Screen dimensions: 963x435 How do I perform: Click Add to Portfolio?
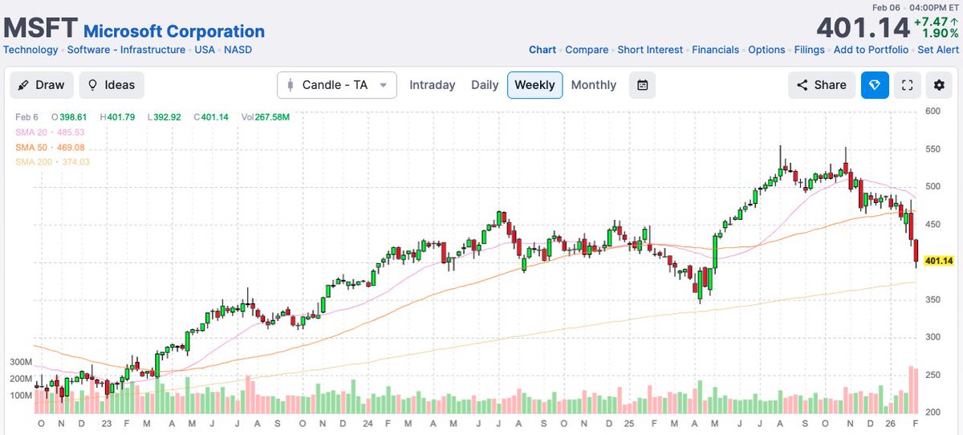pyautogui.click(x=871, y=50)
